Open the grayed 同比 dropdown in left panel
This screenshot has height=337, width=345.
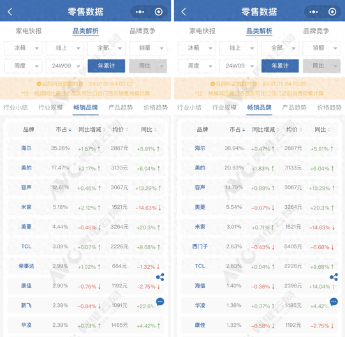point(148,66)
